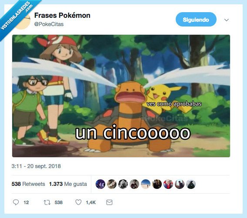The width and height of the screenshot is (247, 218).
Task: Click the 12 replies count
Action: (26, 202)
